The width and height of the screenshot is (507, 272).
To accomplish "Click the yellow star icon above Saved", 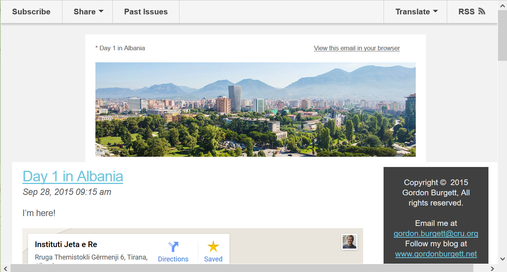I will 213,246.
